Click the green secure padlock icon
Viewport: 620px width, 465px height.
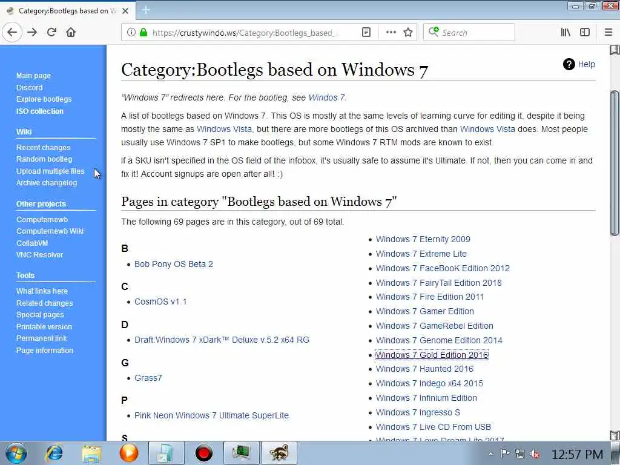[143, 33]
